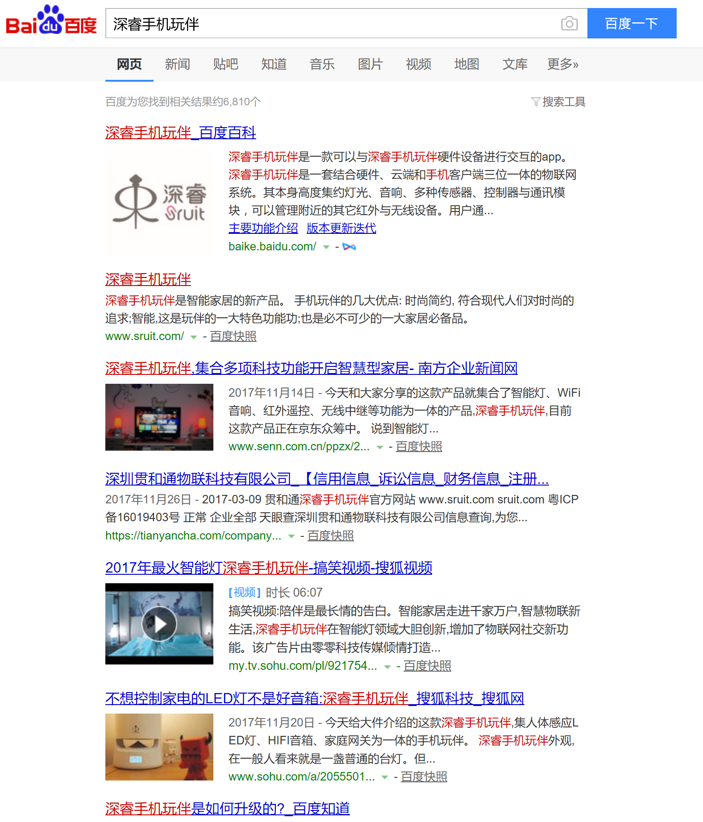The height and width of the screenshot is (822, 703).
Task: Click the www.sruit.com/ green URL
Action: click(145, 336)
